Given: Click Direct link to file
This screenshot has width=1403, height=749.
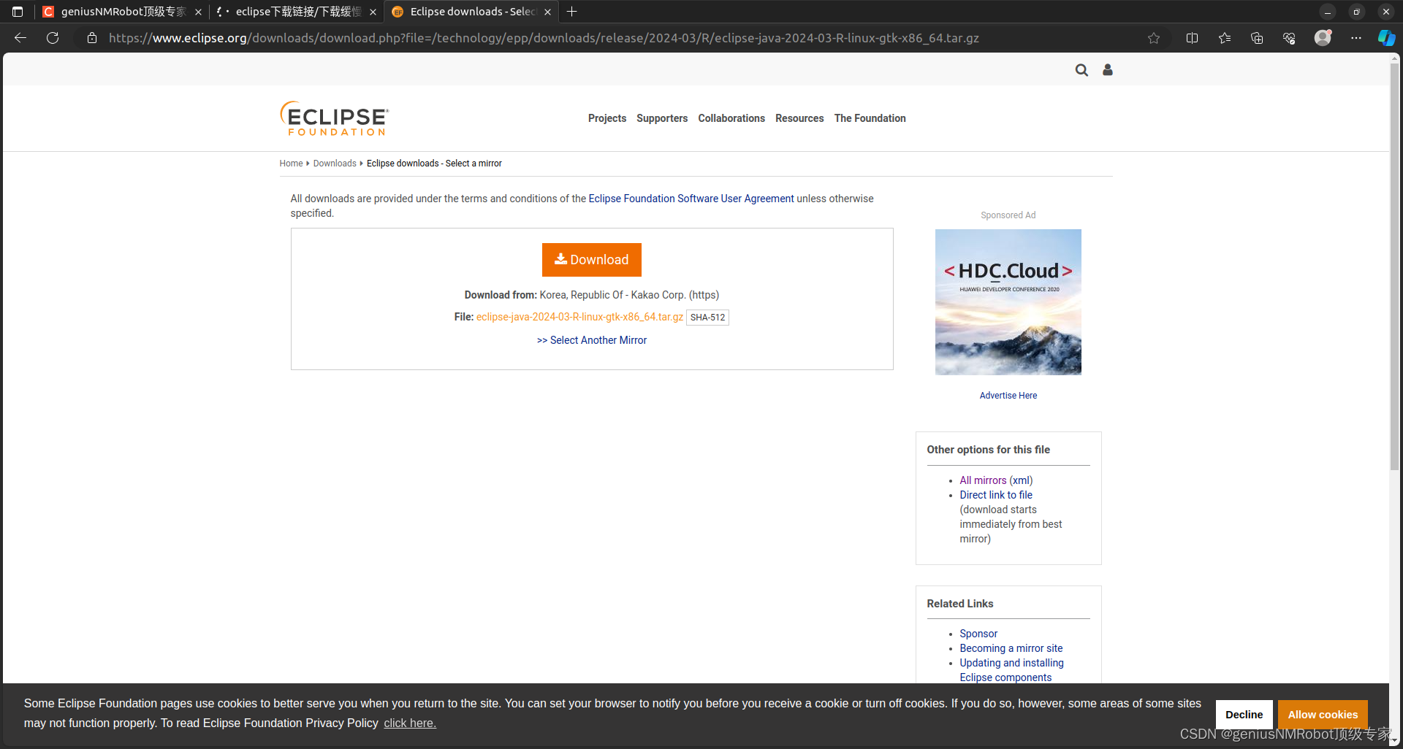Looking at the screenshot, I should click(996, 495).
